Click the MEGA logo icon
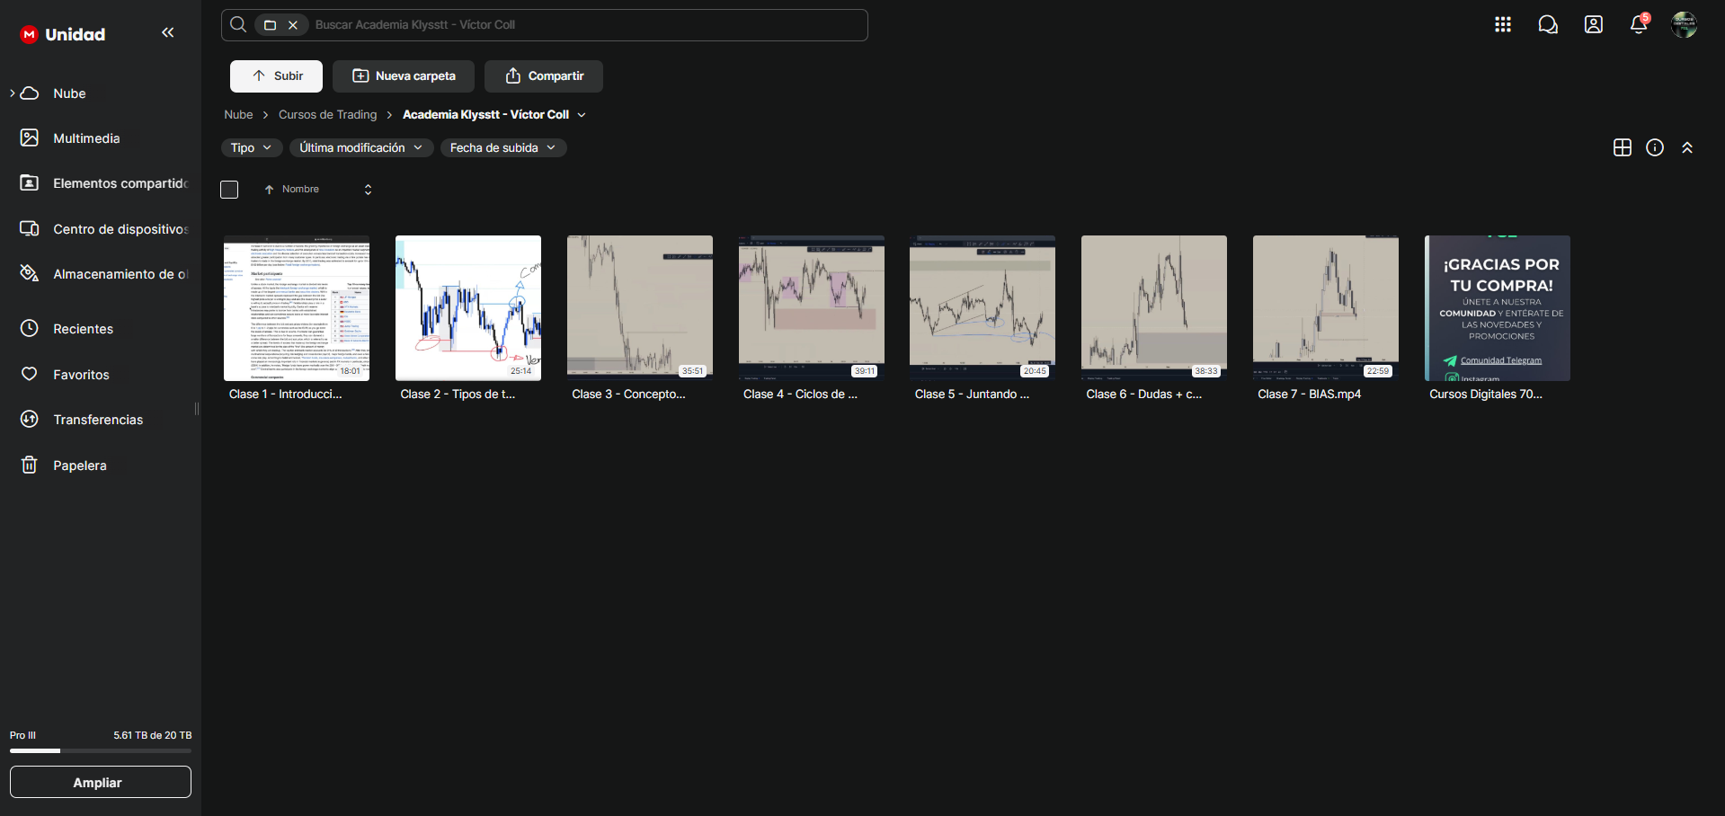1725x816 pixels. tap(29, 34)
